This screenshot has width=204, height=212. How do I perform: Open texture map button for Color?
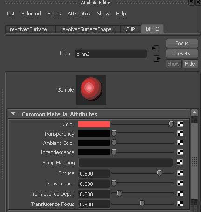tap(180, 124)
